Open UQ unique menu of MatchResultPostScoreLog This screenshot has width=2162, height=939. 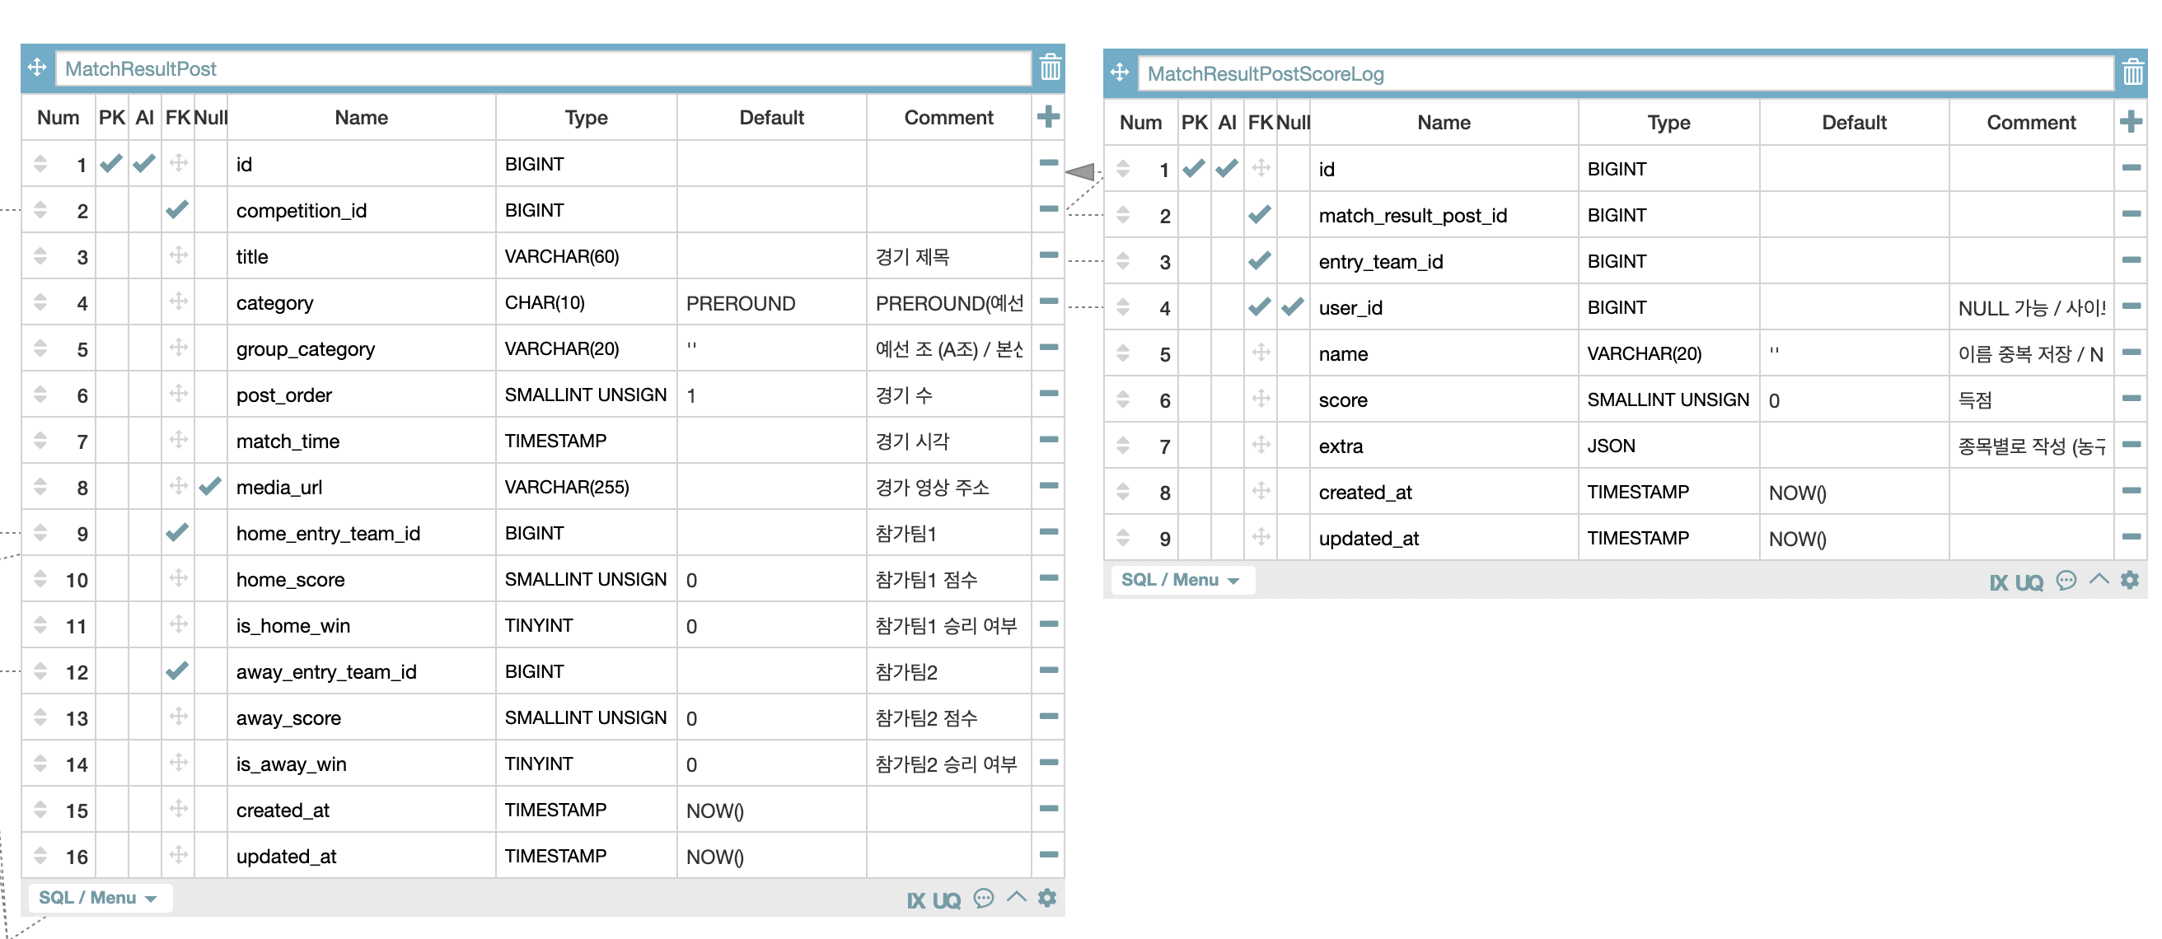point(2029,582)
